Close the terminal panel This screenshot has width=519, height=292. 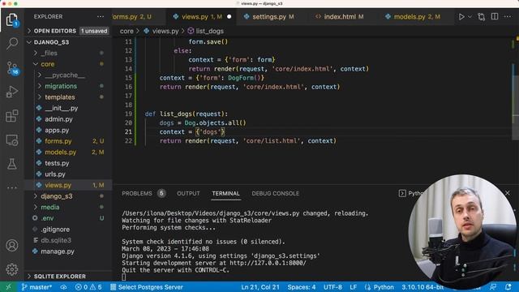(x=508, y=193)
